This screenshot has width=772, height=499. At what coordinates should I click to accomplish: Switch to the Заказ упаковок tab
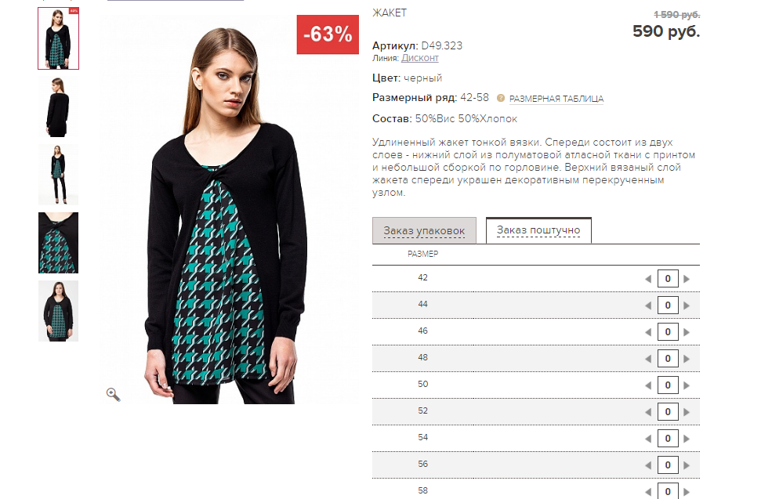[x=424, y=231]
